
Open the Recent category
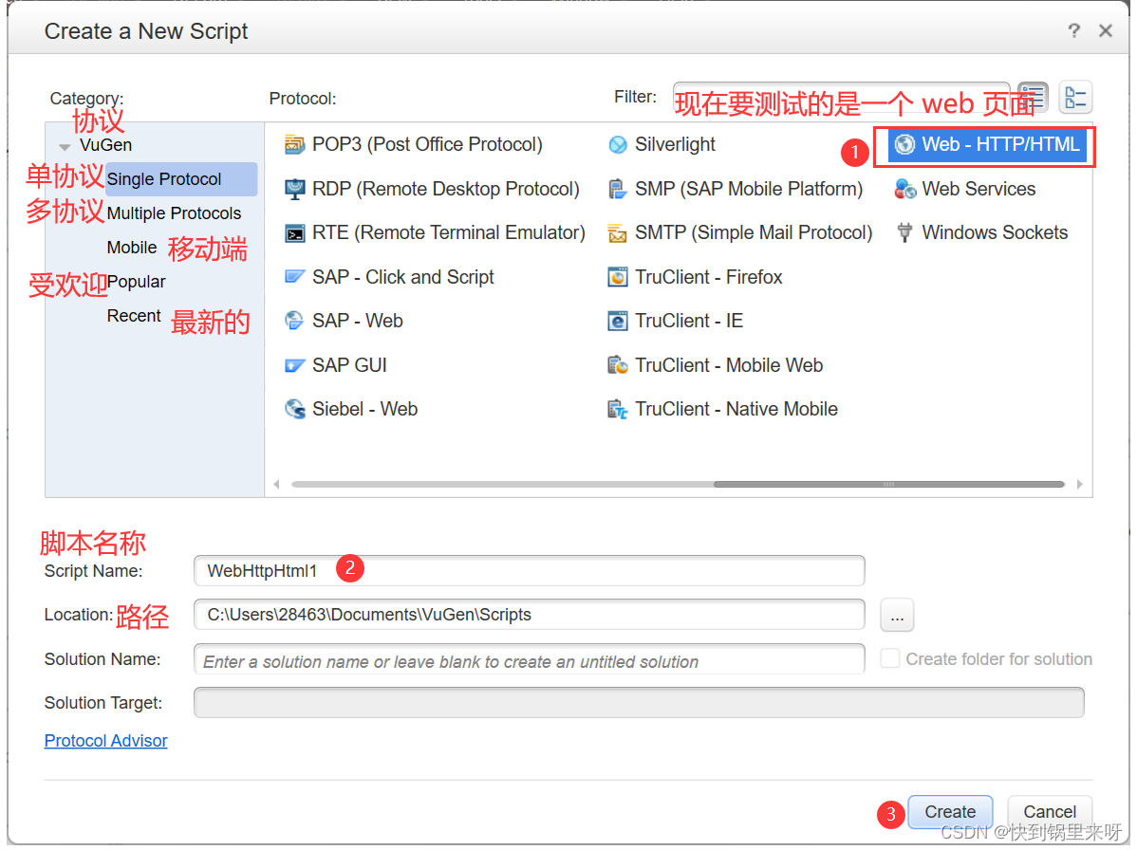(x=134, y=316)
